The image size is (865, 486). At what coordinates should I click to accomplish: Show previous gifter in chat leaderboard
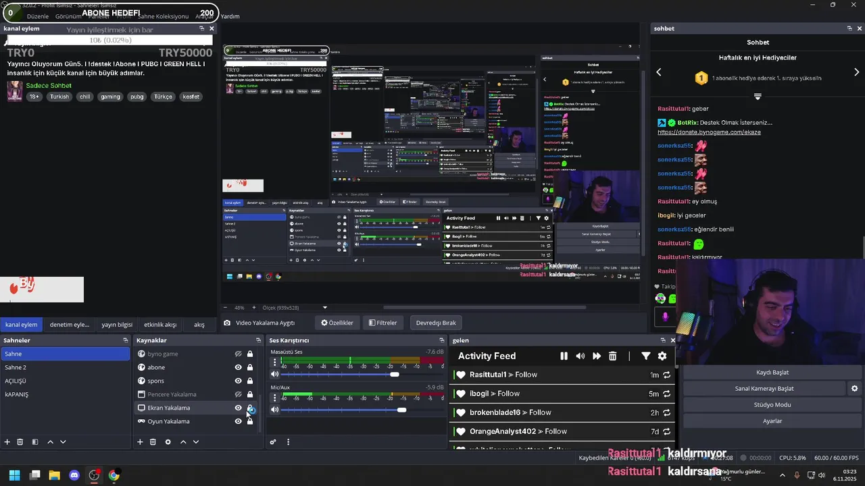pos(659,72)
